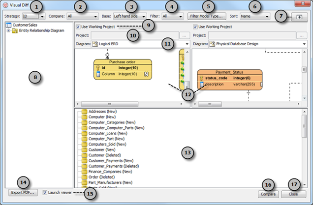Screen dimensions: 313x205
Task: Open the Sort dropdown set to Name
Action: tap(255, 16)
